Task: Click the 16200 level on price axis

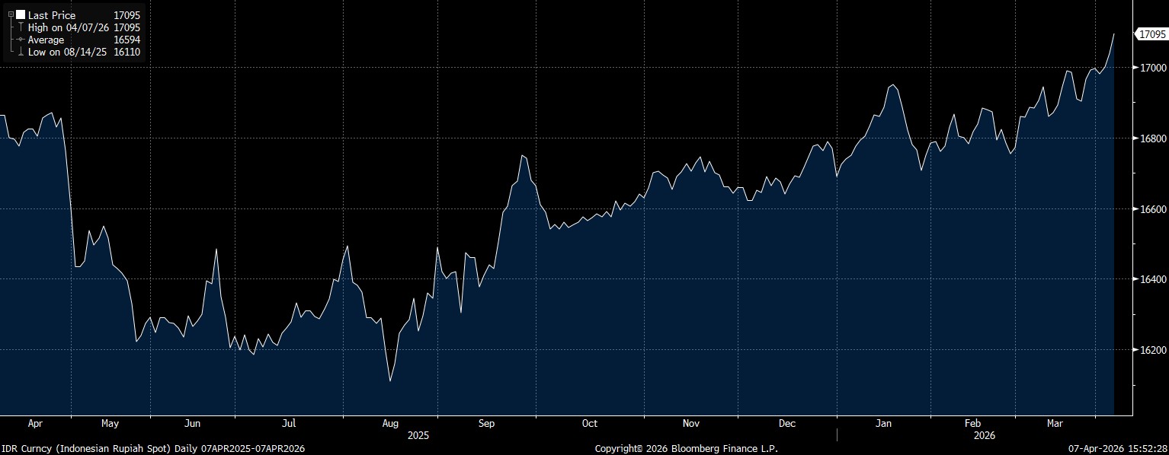Action: tap(1152, 350)
